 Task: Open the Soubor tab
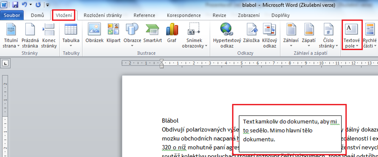click(x=12, y=15)
